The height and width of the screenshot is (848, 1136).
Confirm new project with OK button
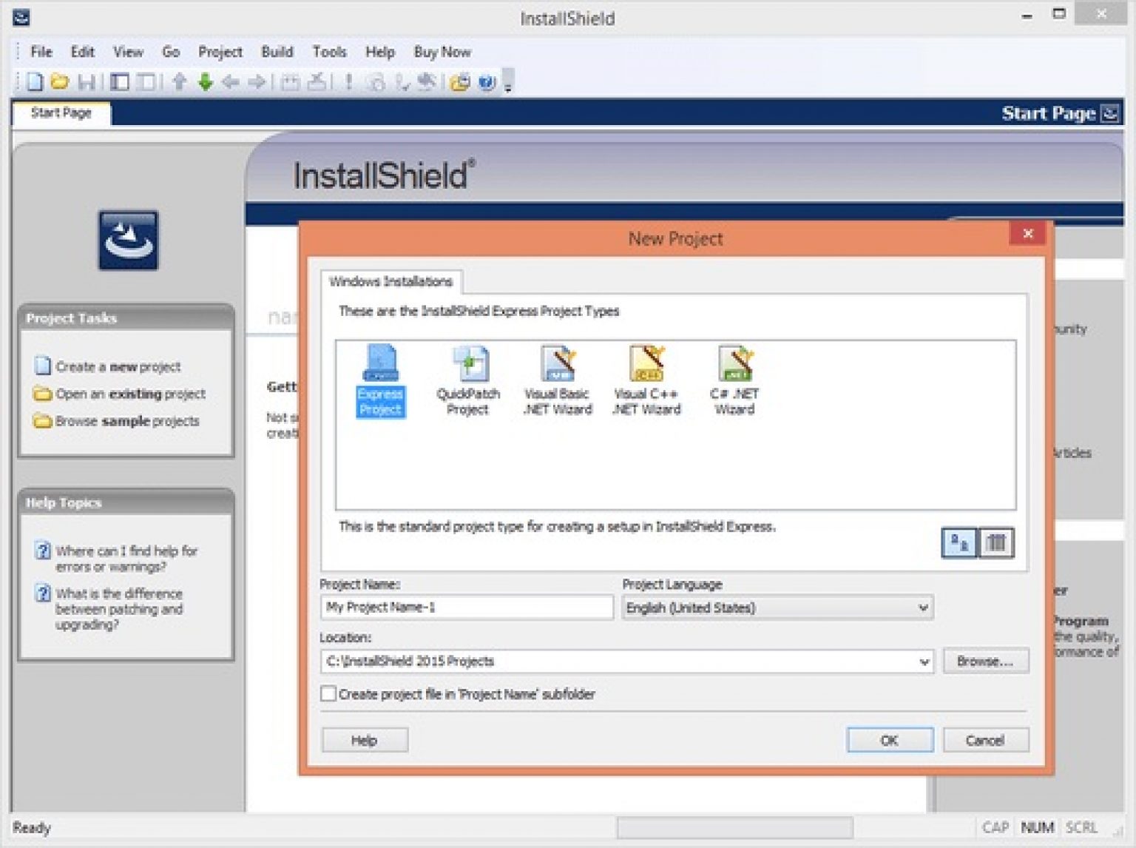tap(889, 740)
